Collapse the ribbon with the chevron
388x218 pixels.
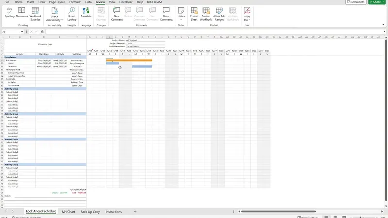click(x=383, y=25)
